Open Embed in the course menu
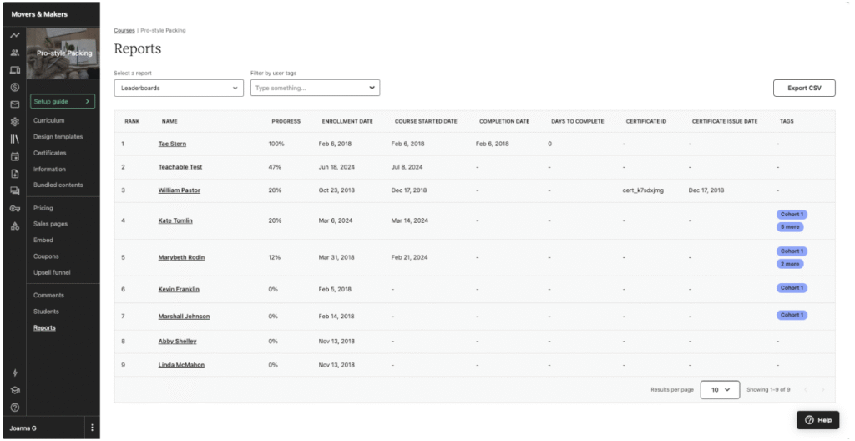Image resolution: width=855 pixels, height=441 pixels. pyautogui.click(x=43, y=241)
